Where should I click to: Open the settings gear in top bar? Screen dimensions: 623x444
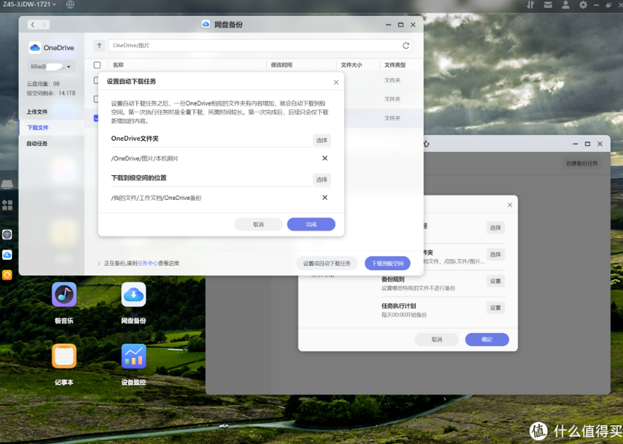583,4
